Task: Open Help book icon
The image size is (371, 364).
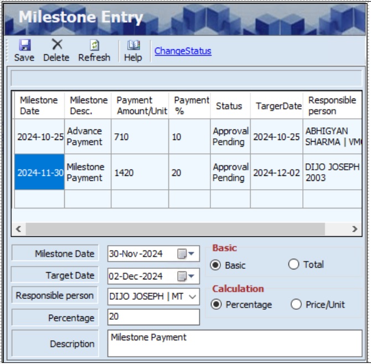Action: 133,45
